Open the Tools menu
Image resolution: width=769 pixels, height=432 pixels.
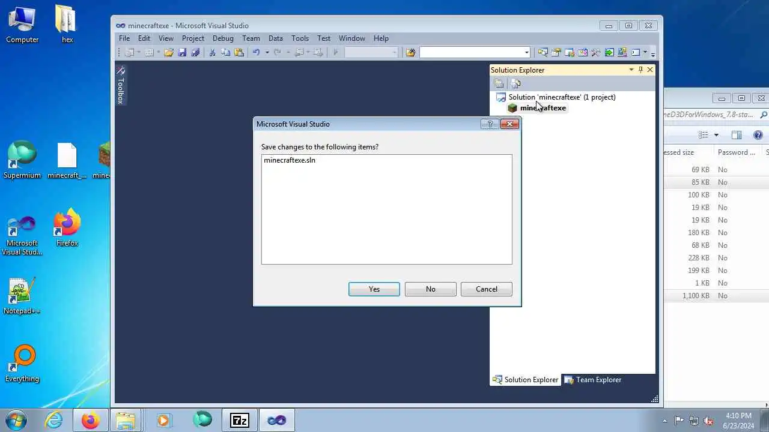[x=300, y=38]
